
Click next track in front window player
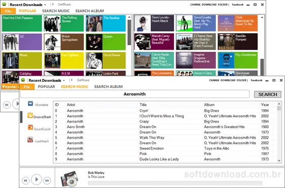[47, 180]
